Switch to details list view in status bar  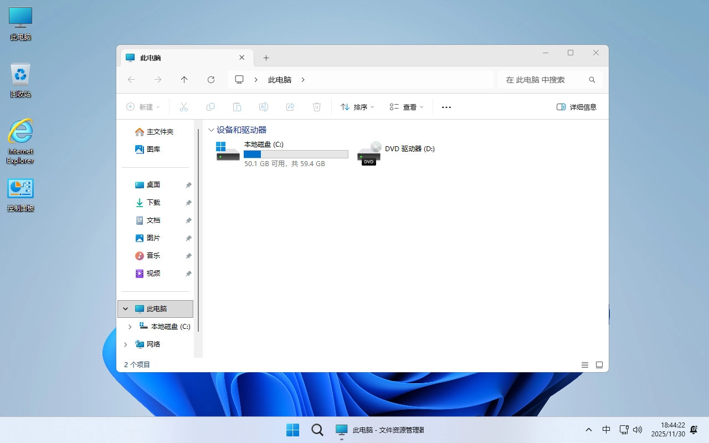point(584,364)
